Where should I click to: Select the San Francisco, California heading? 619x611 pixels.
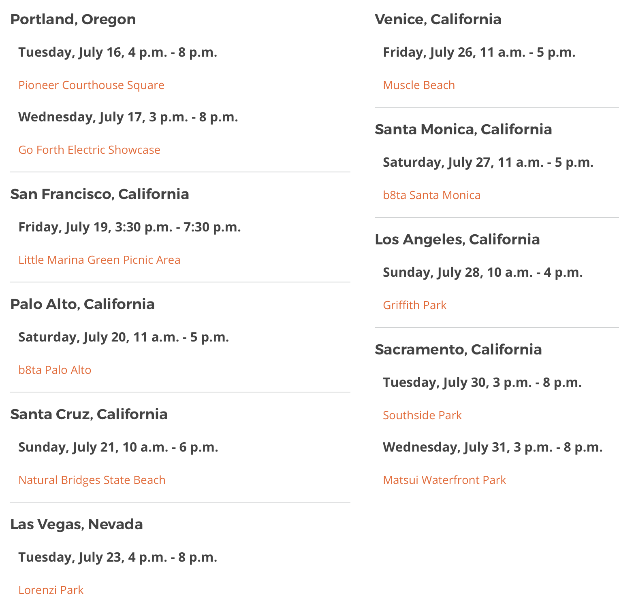tap(100, 194)
